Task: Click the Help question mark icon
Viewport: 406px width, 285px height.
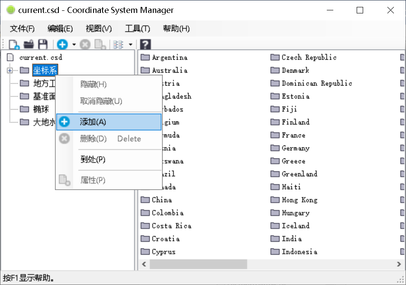Action: (145, 44)
